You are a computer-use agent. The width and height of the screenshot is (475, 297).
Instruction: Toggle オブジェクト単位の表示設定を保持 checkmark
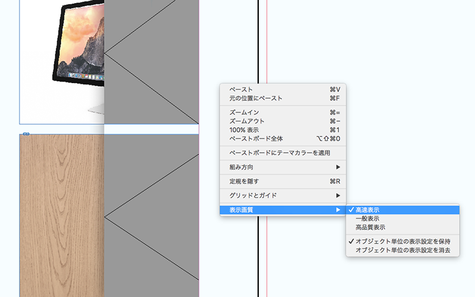[x=403, y=242]
